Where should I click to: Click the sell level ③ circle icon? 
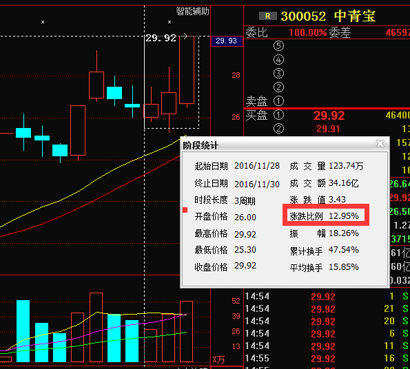[278, 74]
